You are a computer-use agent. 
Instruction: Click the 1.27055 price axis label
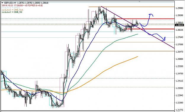pyautogui.click(x=179, y=44)
